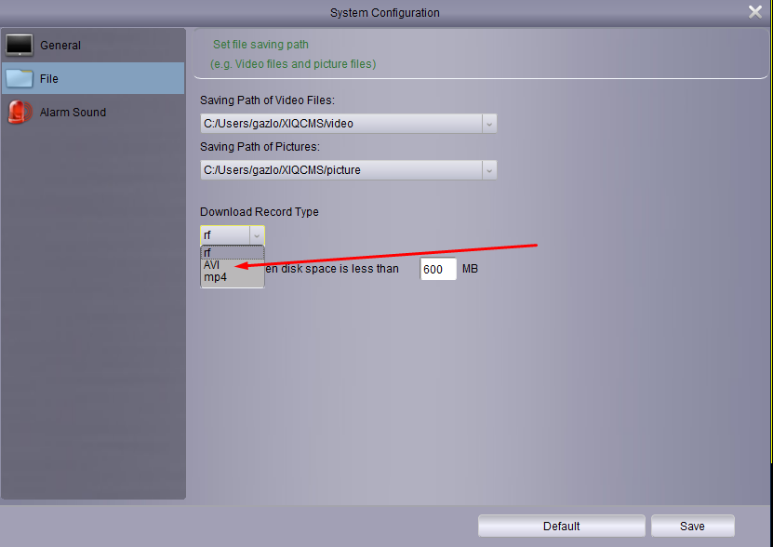This screenshot has width=773, height=547.
Task: Click the Download Record Type label
Action: [x=260, y=212]
